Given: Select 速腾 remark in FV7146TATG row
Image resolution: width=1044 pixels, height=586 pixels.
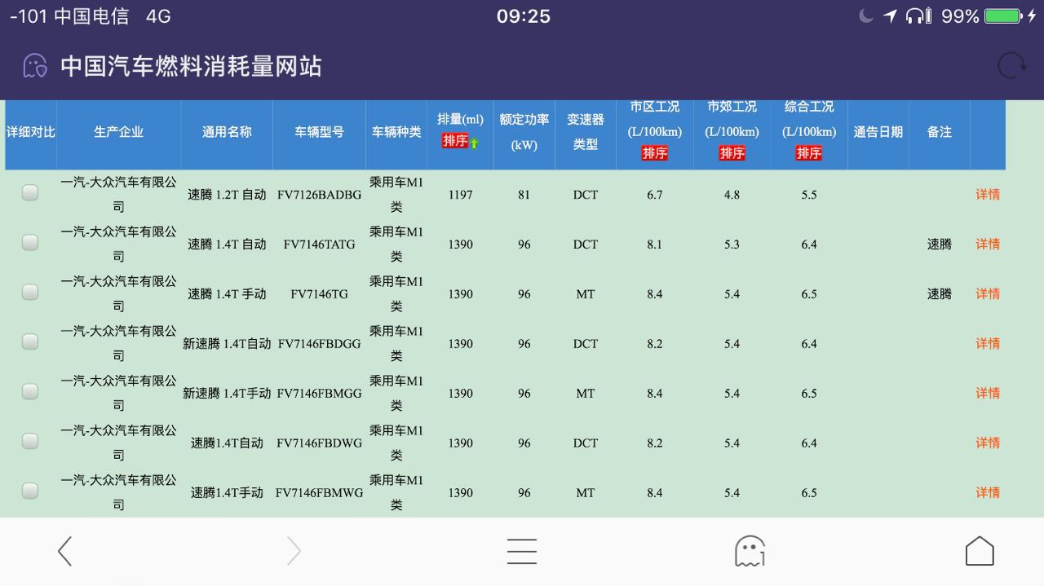Looking at the screenshot, I should [x=940, y=245].
